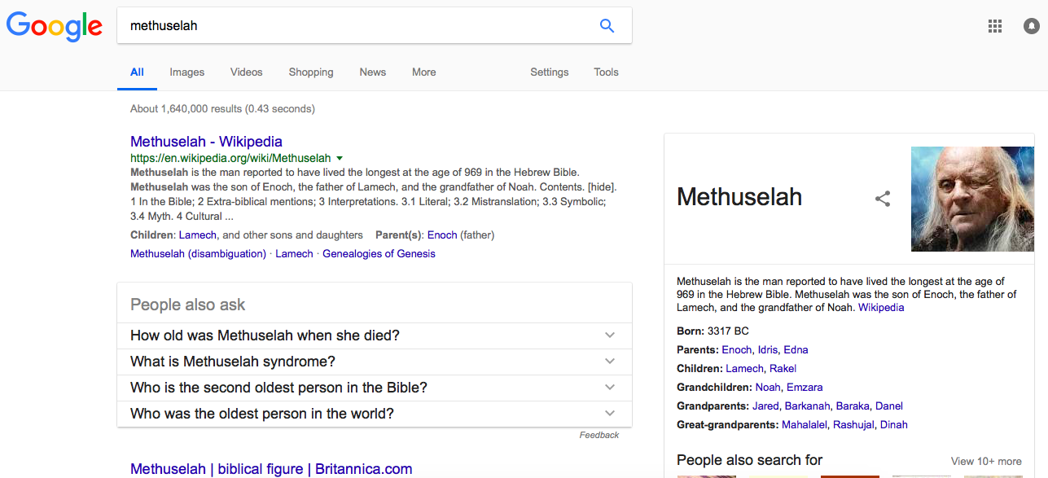Image resolution: width=1048 pixels, height=478 pixels.
Task: Expand "What is Methuselah syndrome?" question
Action: [x=610, y=362]
